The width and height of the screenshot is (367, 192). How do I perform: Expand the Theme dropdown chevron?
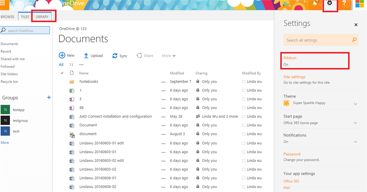pyautogui.click(x=356, y=104)
